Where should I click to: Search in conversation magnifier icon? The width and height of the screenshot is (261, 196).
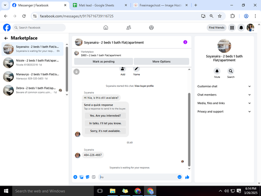click(231, 71)
